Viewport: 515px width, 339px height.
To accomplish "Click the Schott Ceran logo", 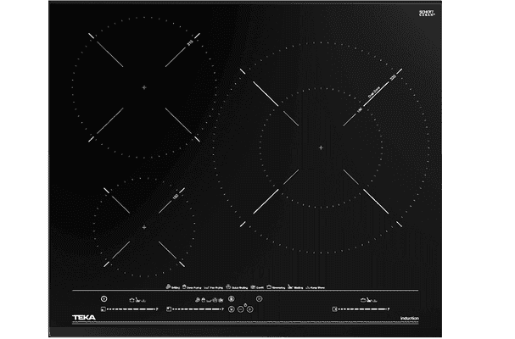I will click(x=427, y=13).
